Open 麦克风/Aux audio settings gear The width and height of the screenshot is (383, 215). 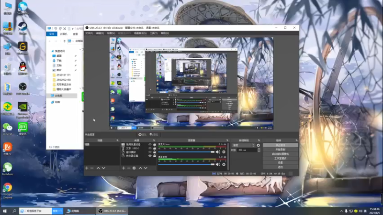[x=224, y=152]
